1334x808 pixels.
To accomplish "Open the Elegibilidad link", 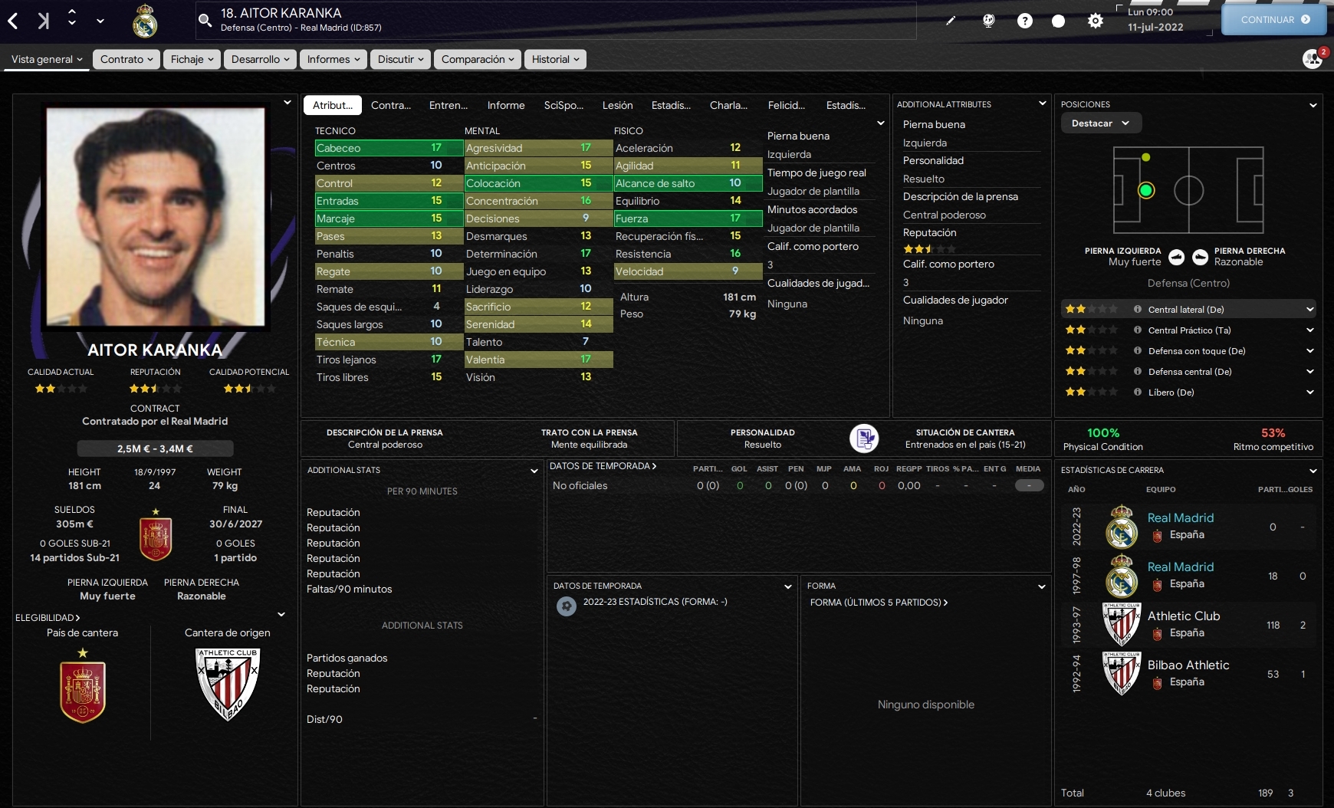I will [x=48, y=618].
